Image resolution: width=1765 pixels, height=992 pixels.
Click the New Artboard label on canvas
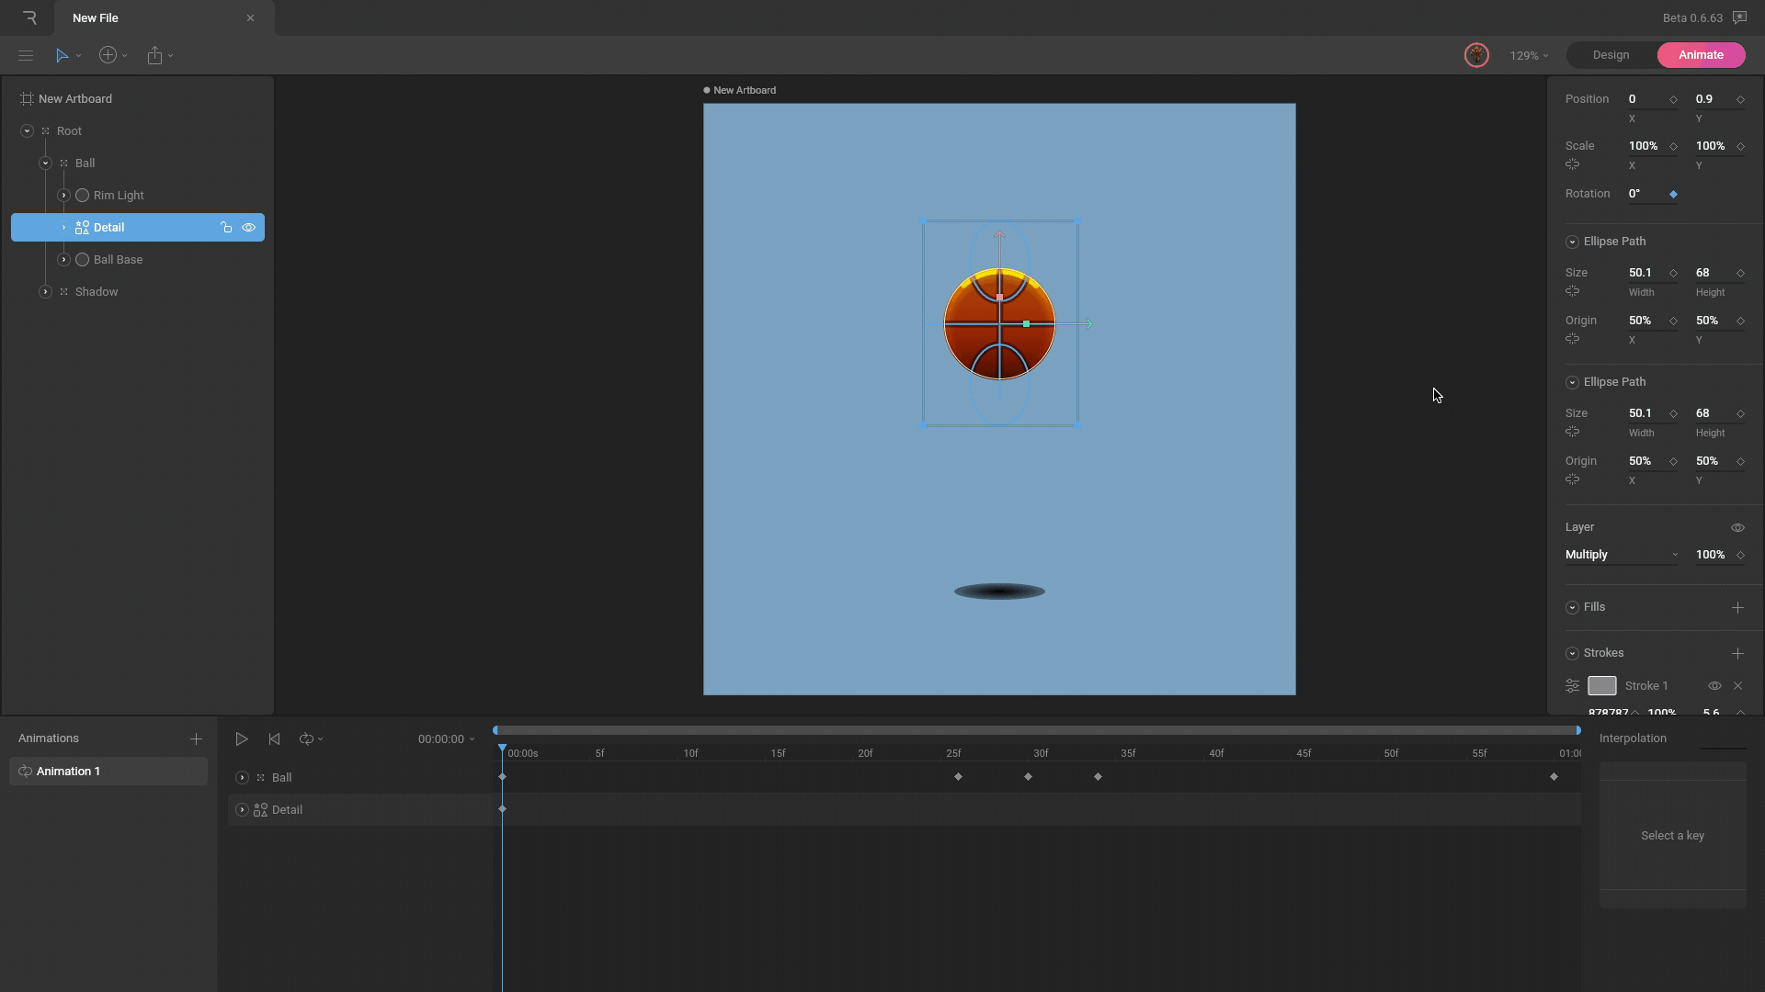tap(745, 90)
